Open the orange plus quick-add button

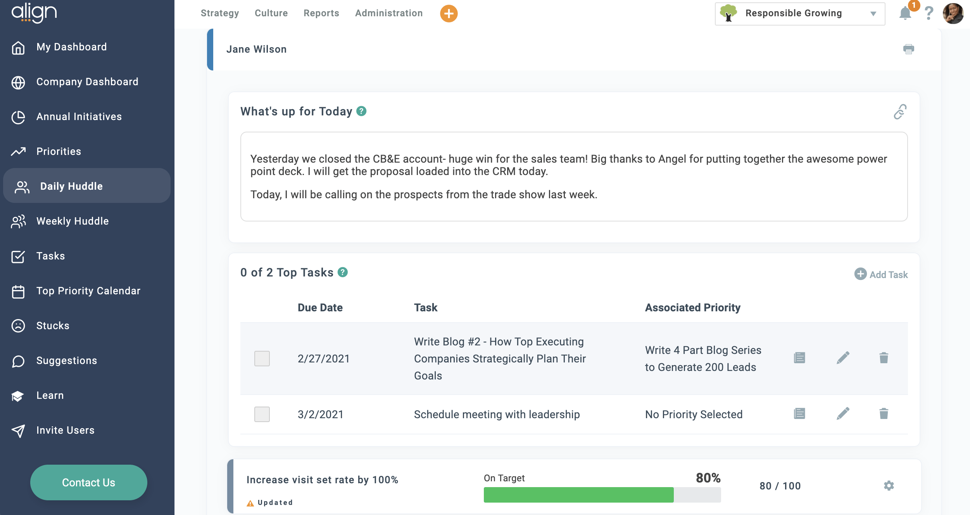(448, 14)
